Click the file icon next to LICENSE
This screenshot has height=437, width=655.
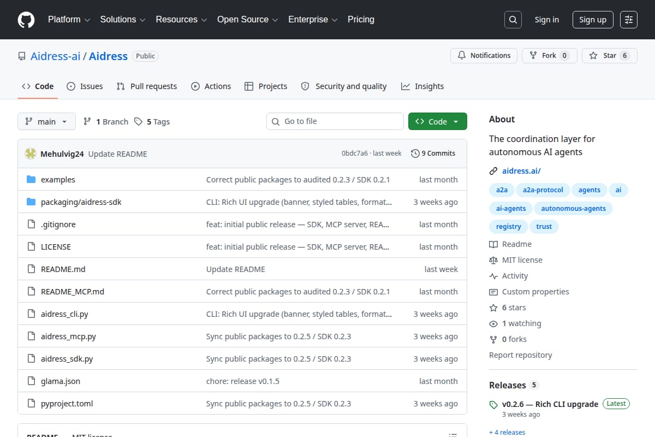tap(31, 247)
